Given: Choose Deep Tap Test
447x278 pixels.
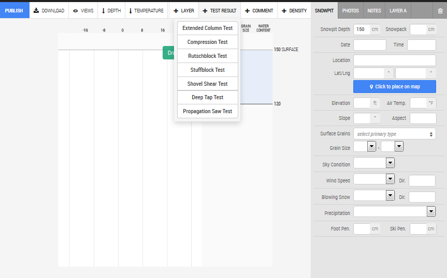Looking at the screenshot, I should 208,97.
